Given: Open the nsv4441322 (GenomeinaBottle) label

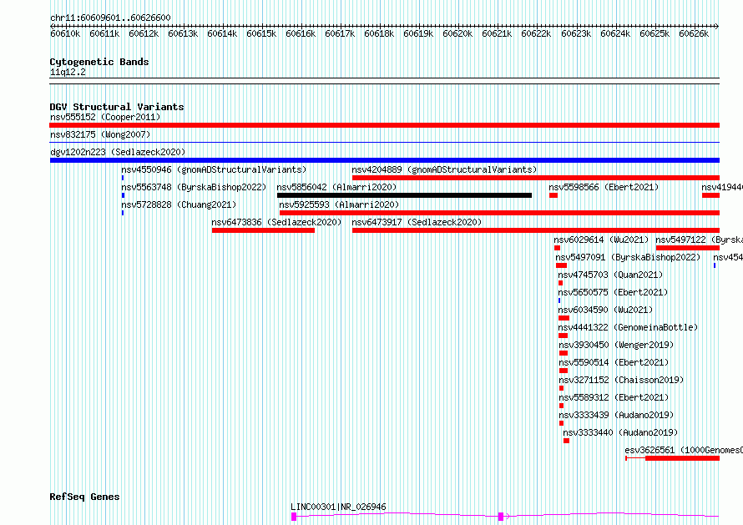Looking at the screenshot, I should click(628, 327).
